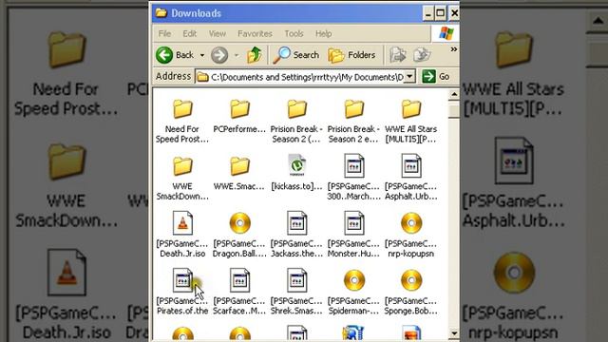The width and height of the screenshot is (608, 342).
Task: Click the Go button
Action: (436, 76)
